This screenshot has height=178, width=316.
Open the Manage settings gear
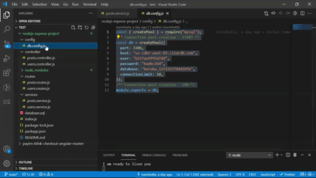click(x=6, y=163)
